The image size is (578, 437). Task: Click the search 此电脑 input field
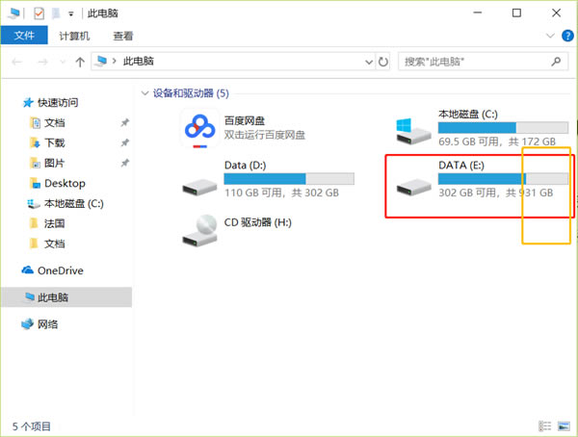click(483, 62)
